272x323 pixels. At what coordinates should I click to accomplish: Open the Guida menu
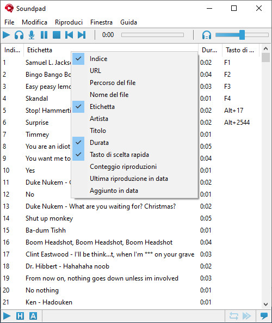click(128, 22)
